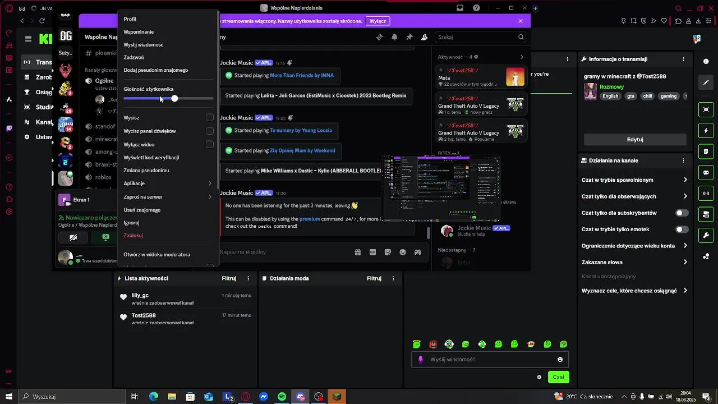Click Filtruj in Lista aktywności
718x404 pixels.
[229, 278]
